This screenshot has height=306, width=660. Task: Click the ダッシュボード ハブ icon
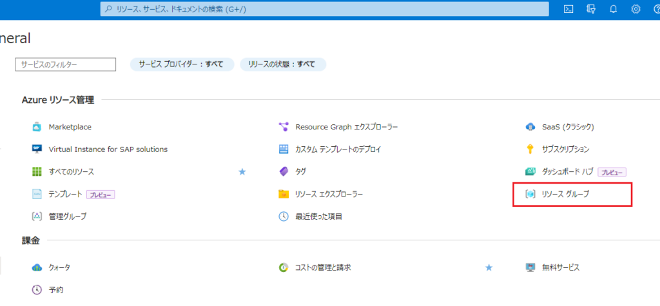530,172
